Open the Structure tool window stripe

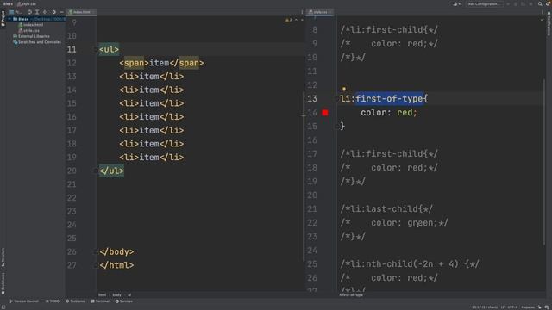coord(3,257)
